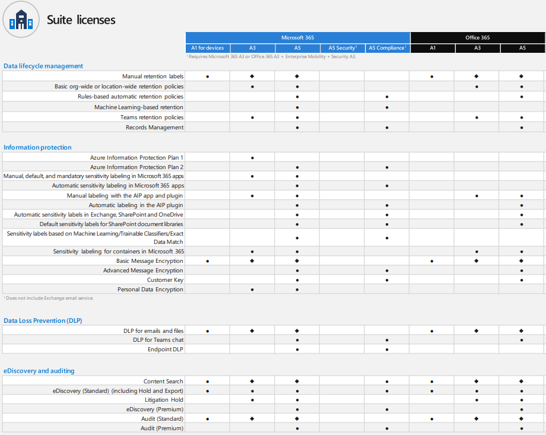This screenshot has height=435, width=546.
Task: Select Basic org-wide or location-wide retention policies
Action: point(119,87)
